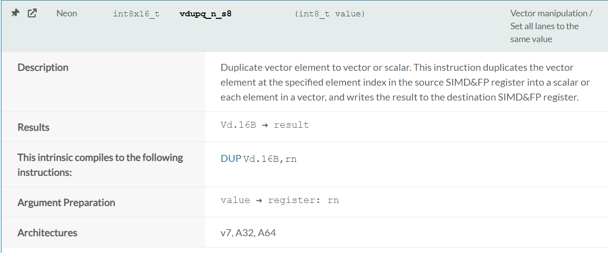Image resolution: width=608 pixels, height=253 pixels.
Task: Click the Results row label
Action: [34, 127]
